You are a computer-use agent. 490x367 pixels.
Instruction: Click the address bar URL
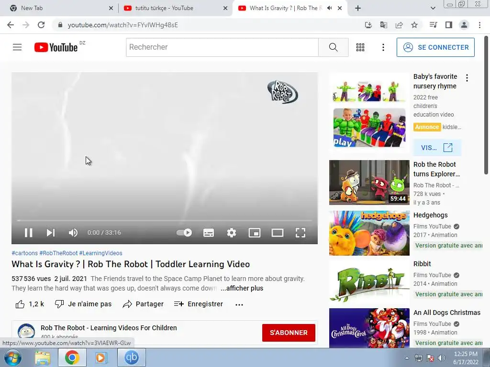123,25
